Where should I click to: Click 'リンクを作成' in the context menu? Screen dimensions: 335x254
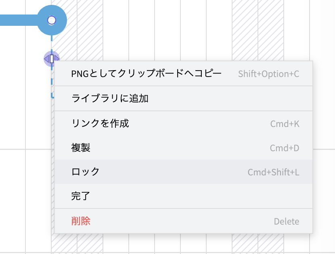100,123
